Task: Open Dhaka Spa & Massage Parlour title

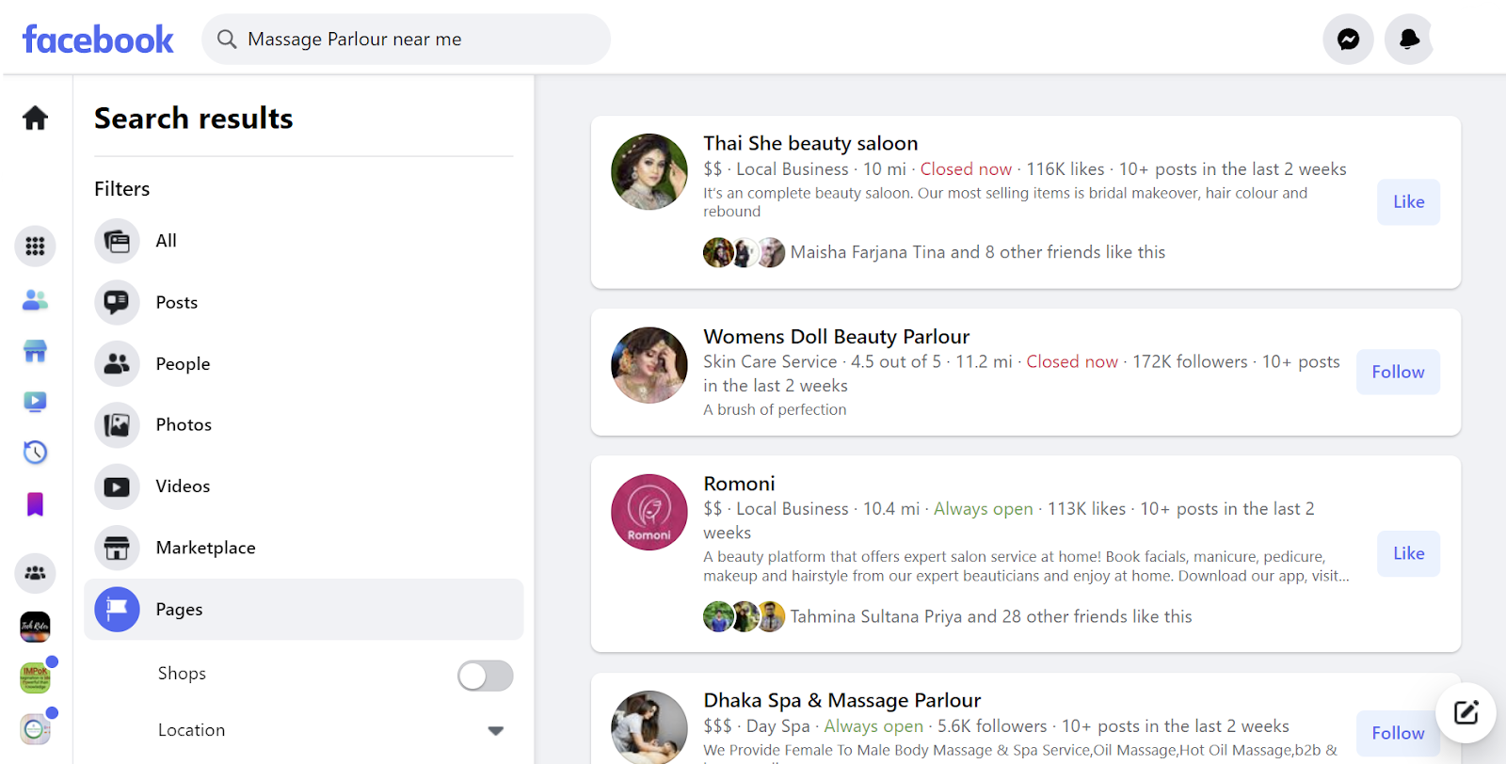Action: coord(841,700)
